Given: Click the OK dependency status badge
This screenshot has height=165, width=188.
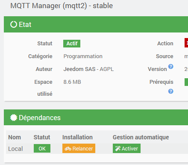Looking at the screenshot, I should tap(42, 148).
